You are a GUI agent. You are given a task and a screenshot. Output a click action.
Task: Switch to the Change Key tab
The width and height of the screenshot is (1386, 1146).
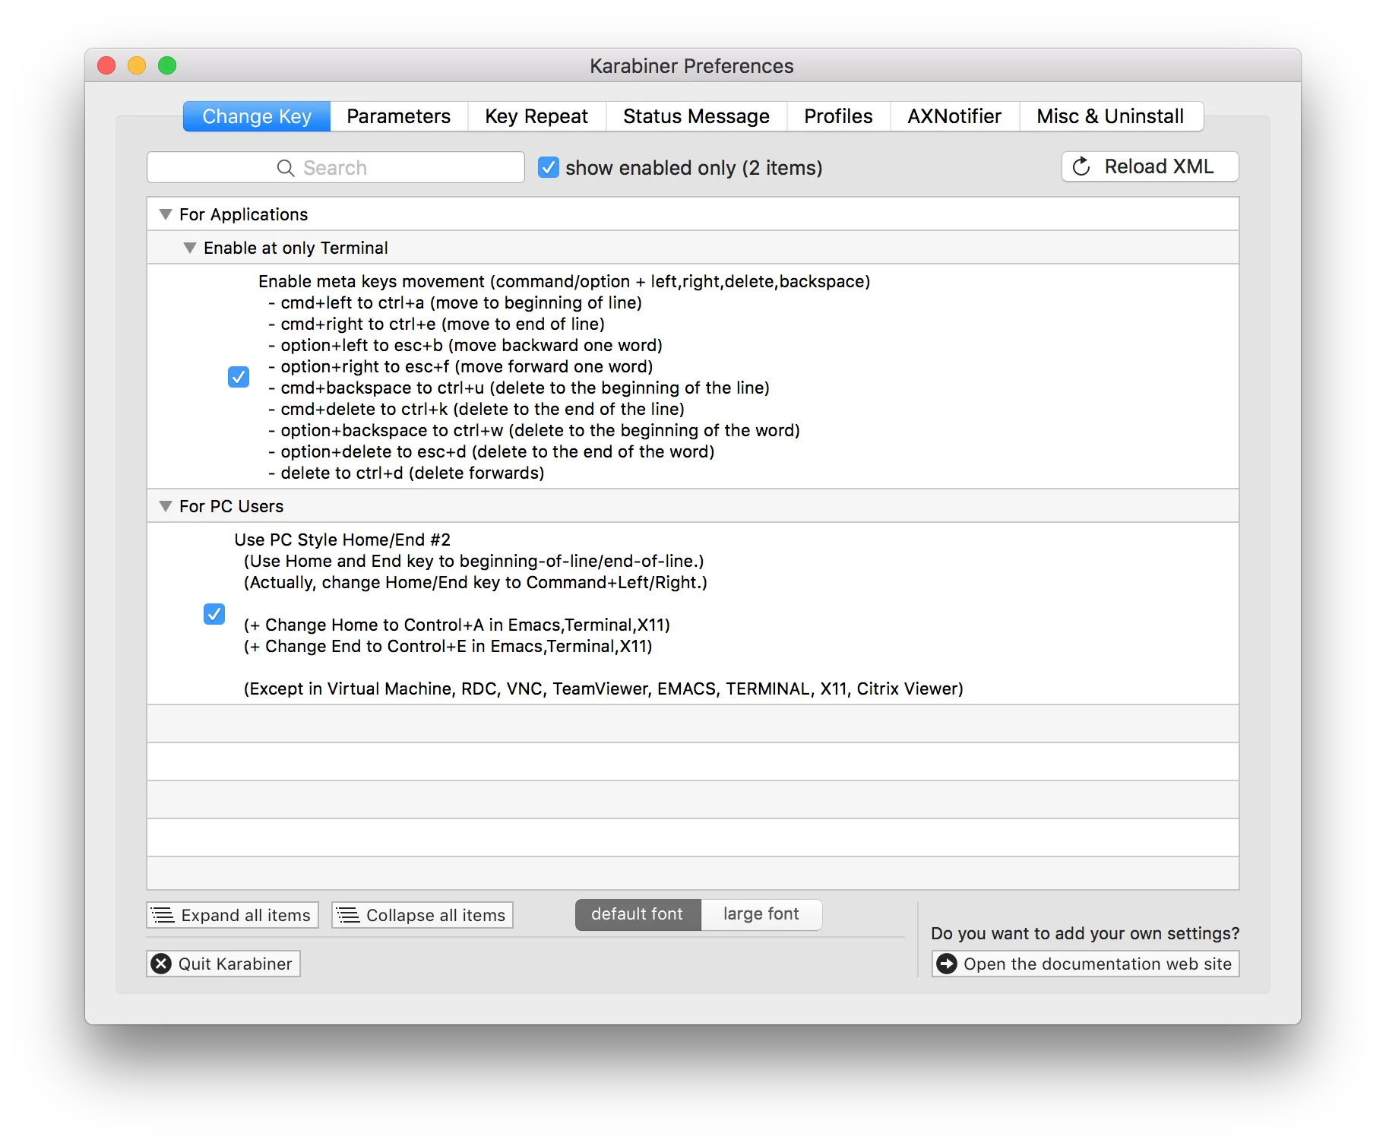point(257,116)
